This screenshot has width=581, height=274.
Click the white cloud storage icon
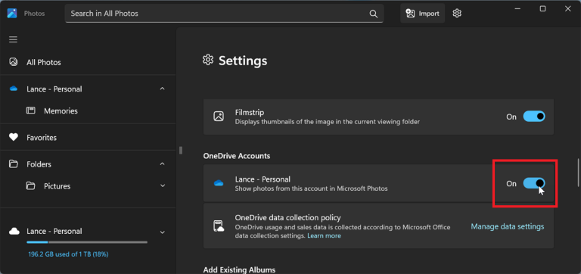point(14,232)
